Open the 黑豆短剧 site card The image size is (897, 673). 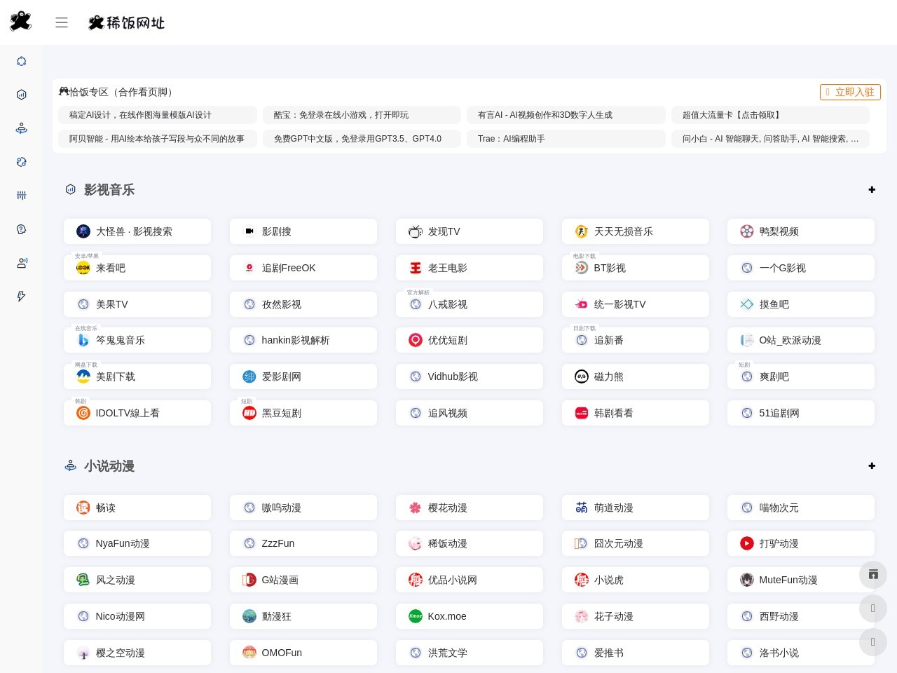[x=303, y=413]
